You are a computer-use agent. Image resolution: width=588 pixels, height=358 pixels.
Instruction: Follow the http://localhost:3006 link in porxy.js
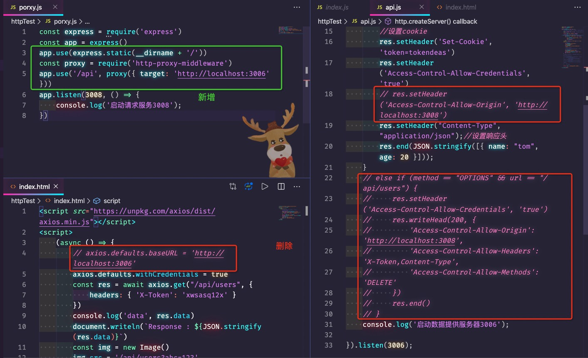(x=221, y=74)
